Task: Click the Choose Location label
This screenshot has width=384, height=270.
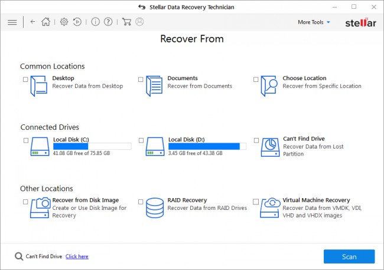Action: click(x=304, y=78)
